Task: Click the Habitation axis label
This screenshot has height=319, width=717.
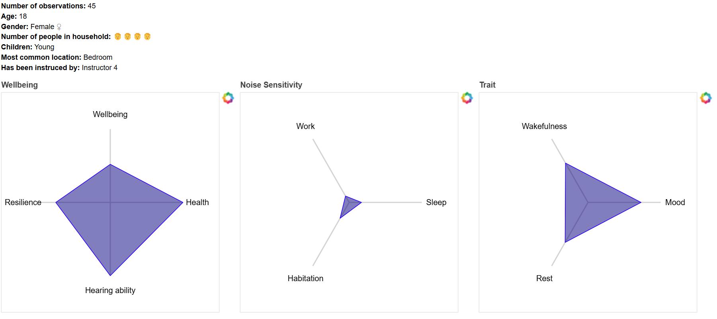Action: click(x=305, y=278)
